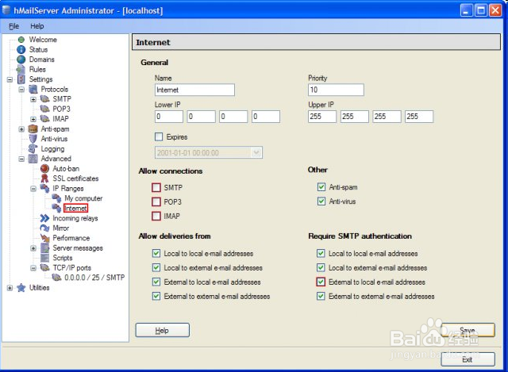This screenshot has height=372, width=508.
Task: Toggle deliveries from External to local
Action: (156, 282)
